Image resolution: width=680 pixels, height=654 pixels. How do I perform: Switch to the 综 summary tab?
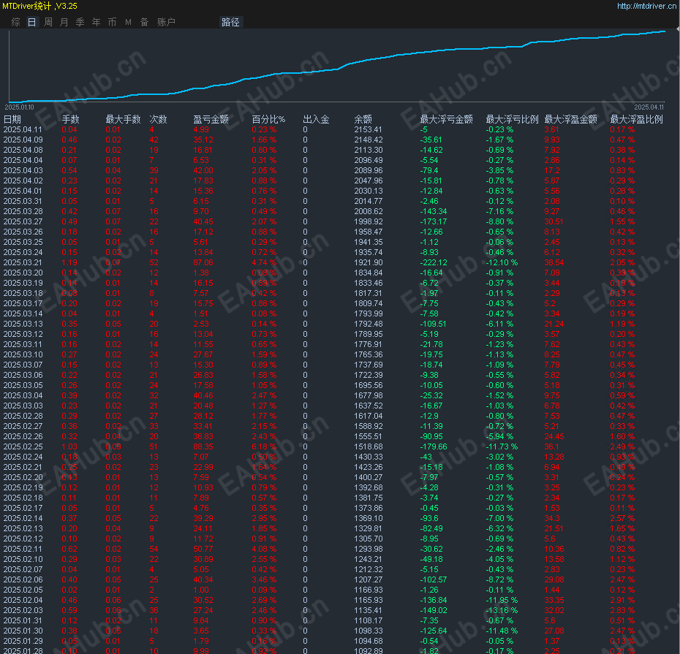pos(15,22)
